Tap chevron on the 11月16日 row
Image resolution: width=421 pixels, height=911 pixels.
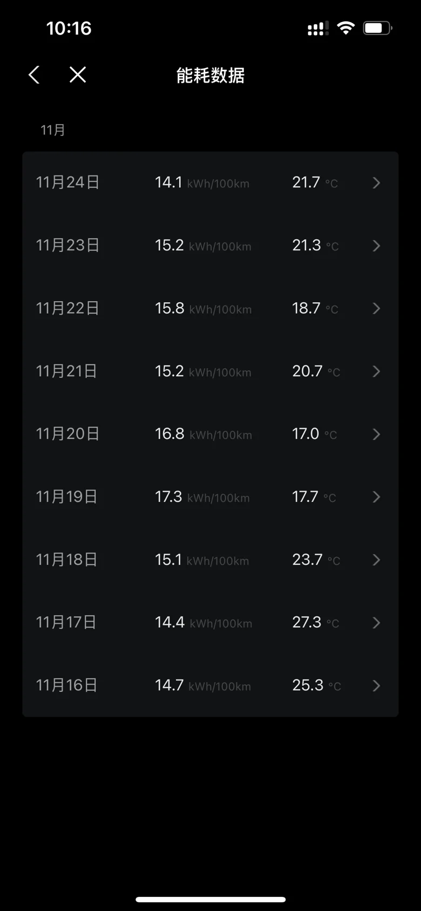[x=377, y=686]
